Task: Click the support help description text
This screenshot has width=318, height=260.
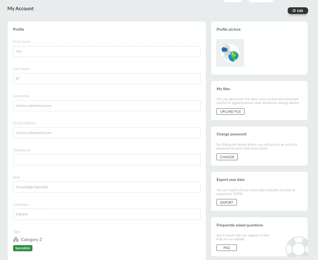Action: click(x=242, y=237)
